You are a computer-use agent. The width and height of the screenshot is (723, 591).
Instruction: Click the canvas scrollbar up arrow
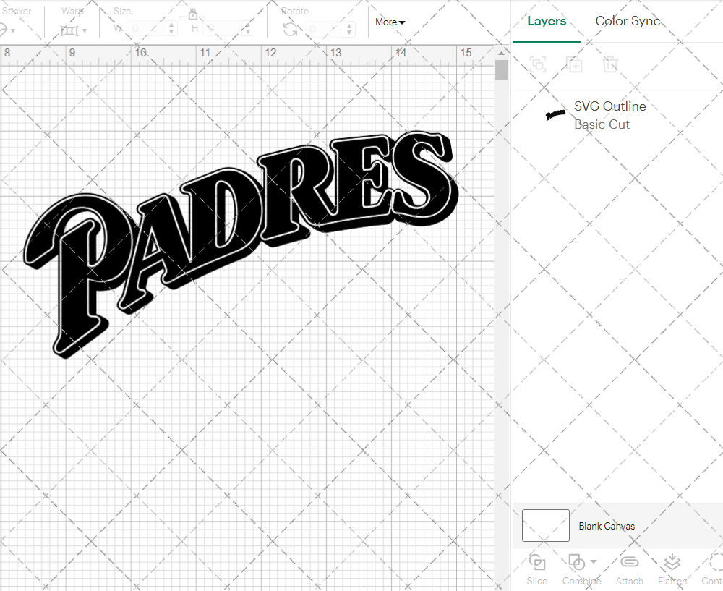point(501,53)
